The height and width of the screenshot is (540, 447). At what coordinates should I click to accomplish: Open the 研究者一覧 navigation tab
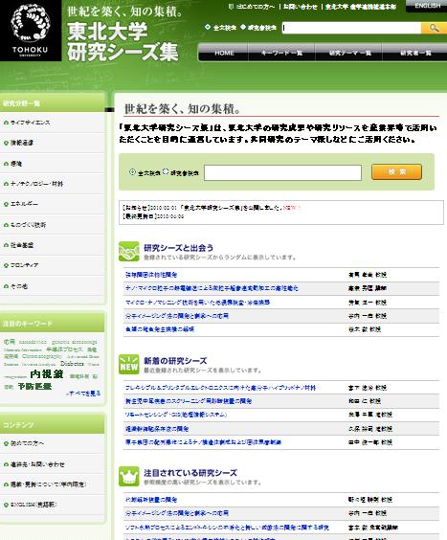(415, 53)
